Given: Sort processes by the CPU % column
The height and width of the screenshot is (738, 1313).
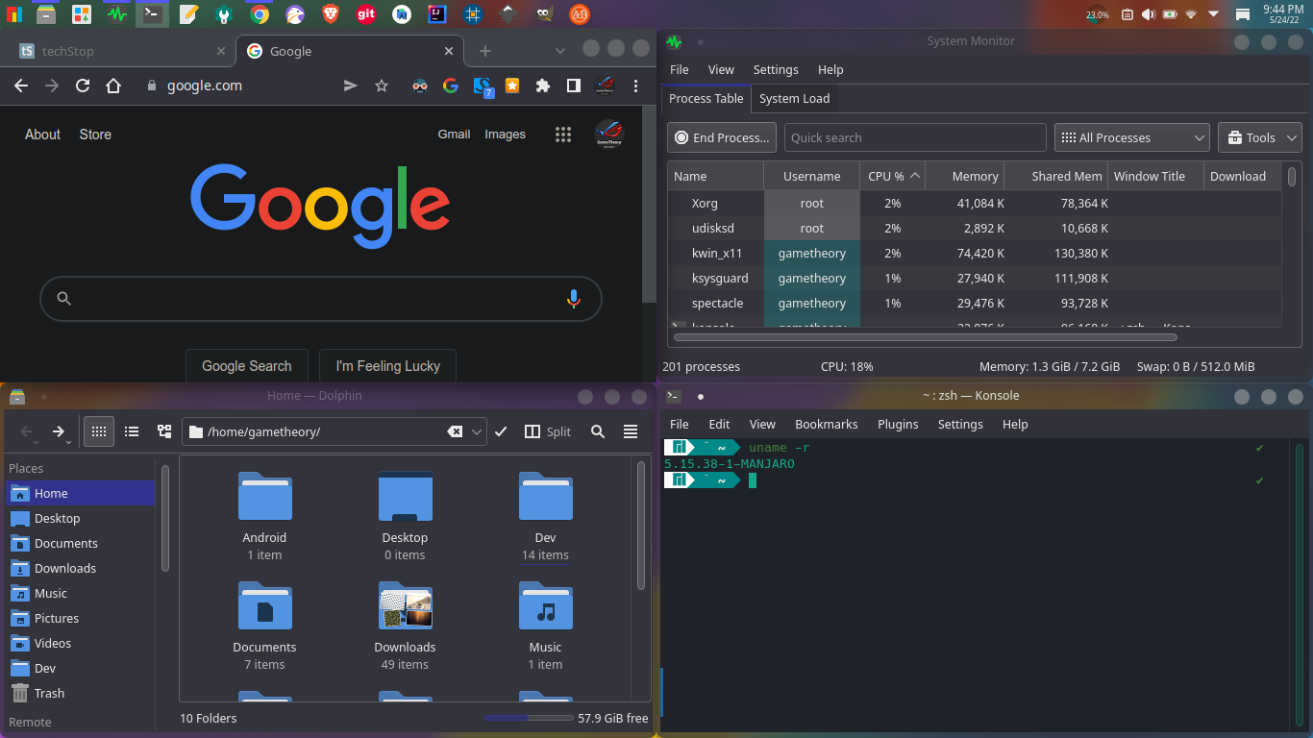Looking at the screenshot, I should pyautogui.click(x=893, y=176).
